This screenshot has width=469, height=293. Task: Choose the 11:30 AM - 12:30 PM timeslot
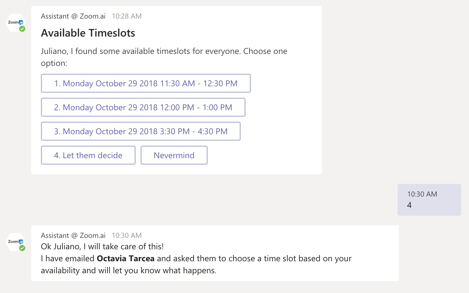pyautogui.click(x=146, y=83)
